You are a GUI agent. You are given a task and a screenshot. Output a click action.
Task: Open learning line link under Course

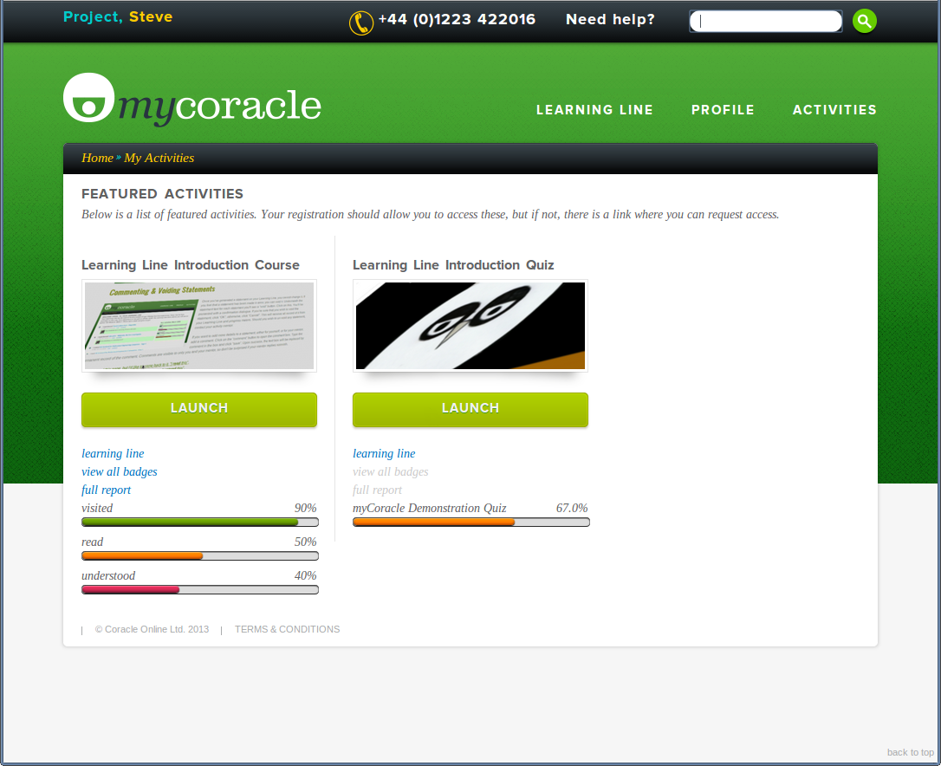[x=113, y=454]
